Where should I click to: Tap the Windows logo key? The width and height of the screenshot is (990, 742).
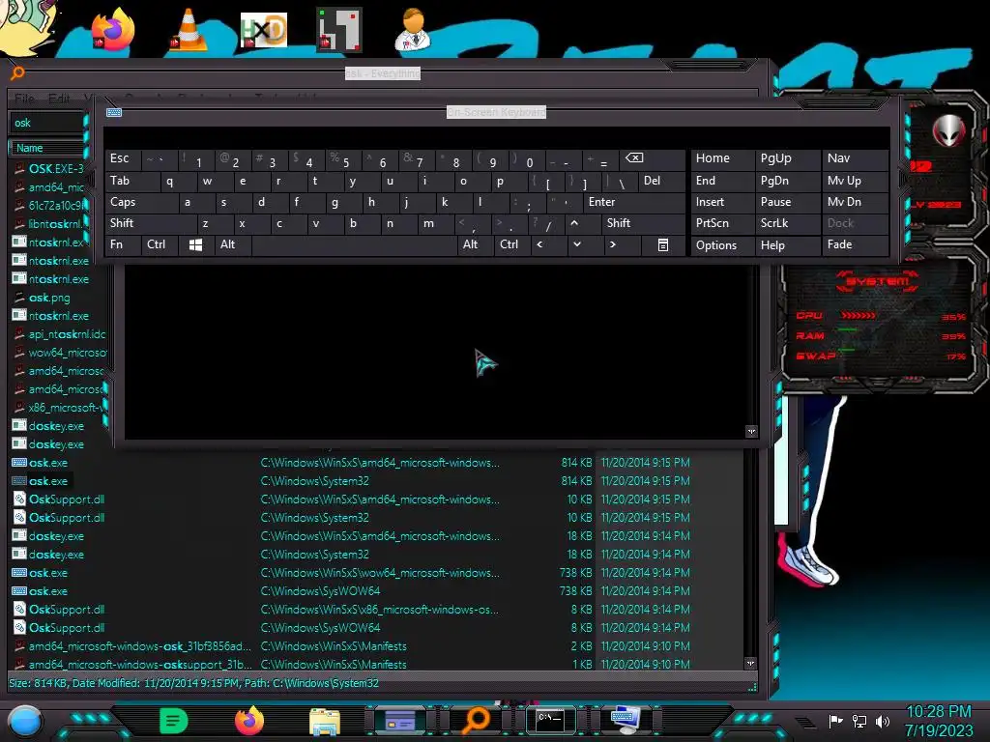pos(195,244)
